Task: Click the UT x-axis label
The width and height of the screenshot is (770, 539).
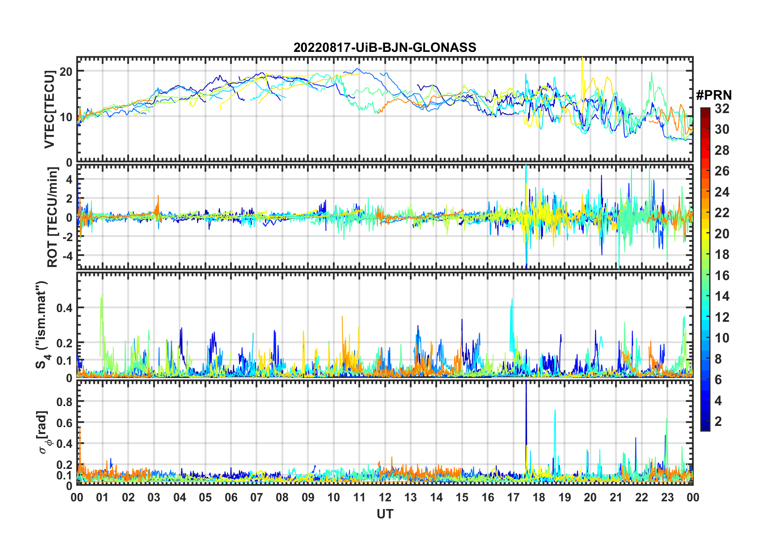Action: click(385, 514)
